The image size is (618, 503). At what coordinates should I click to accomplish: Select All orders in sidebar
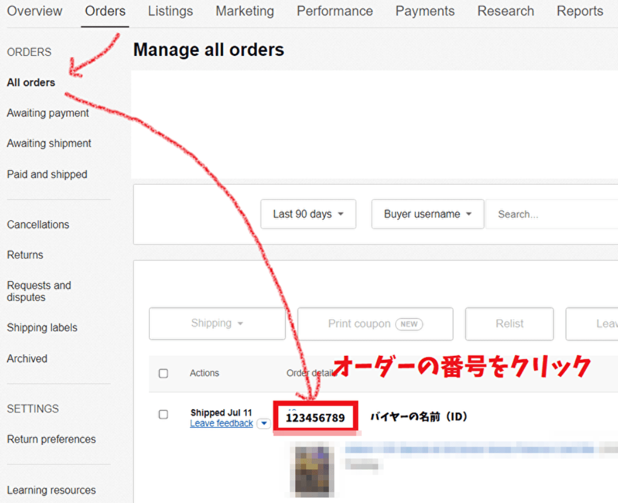pos(31,82)
